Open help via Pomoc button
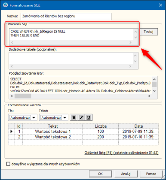The image size is (166, 180). [151, 174]
